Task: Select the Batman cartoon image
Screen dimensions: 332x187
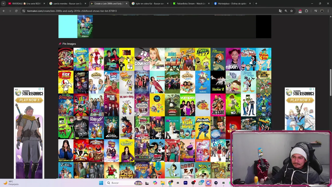Action: pyautogui.click(x=203, y=128)
